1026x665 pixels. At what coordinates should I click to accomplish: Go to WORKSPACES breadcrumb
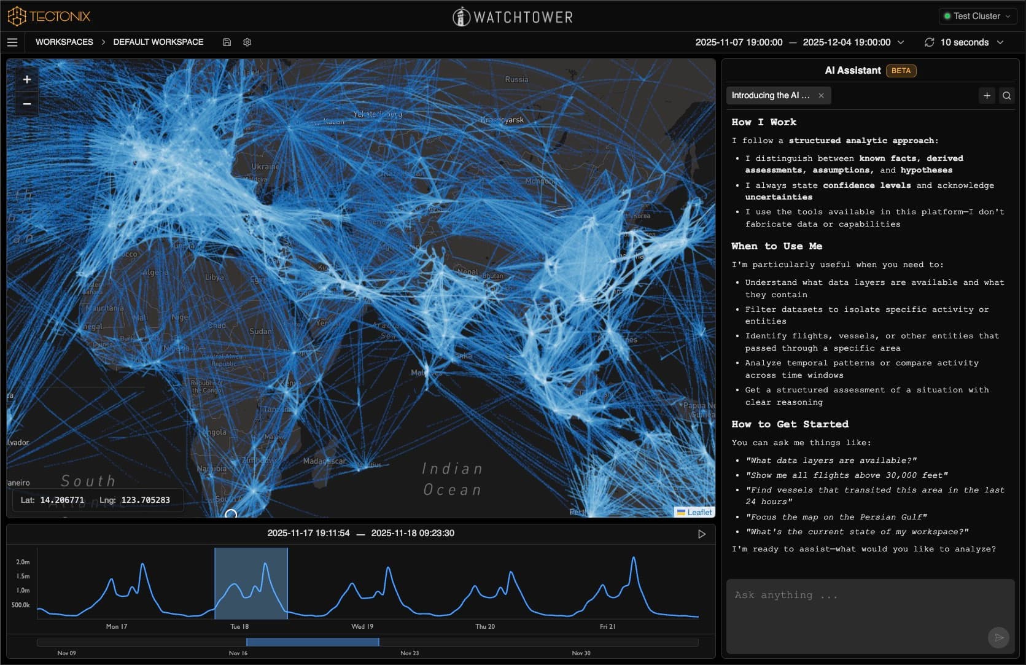(64, 42)
